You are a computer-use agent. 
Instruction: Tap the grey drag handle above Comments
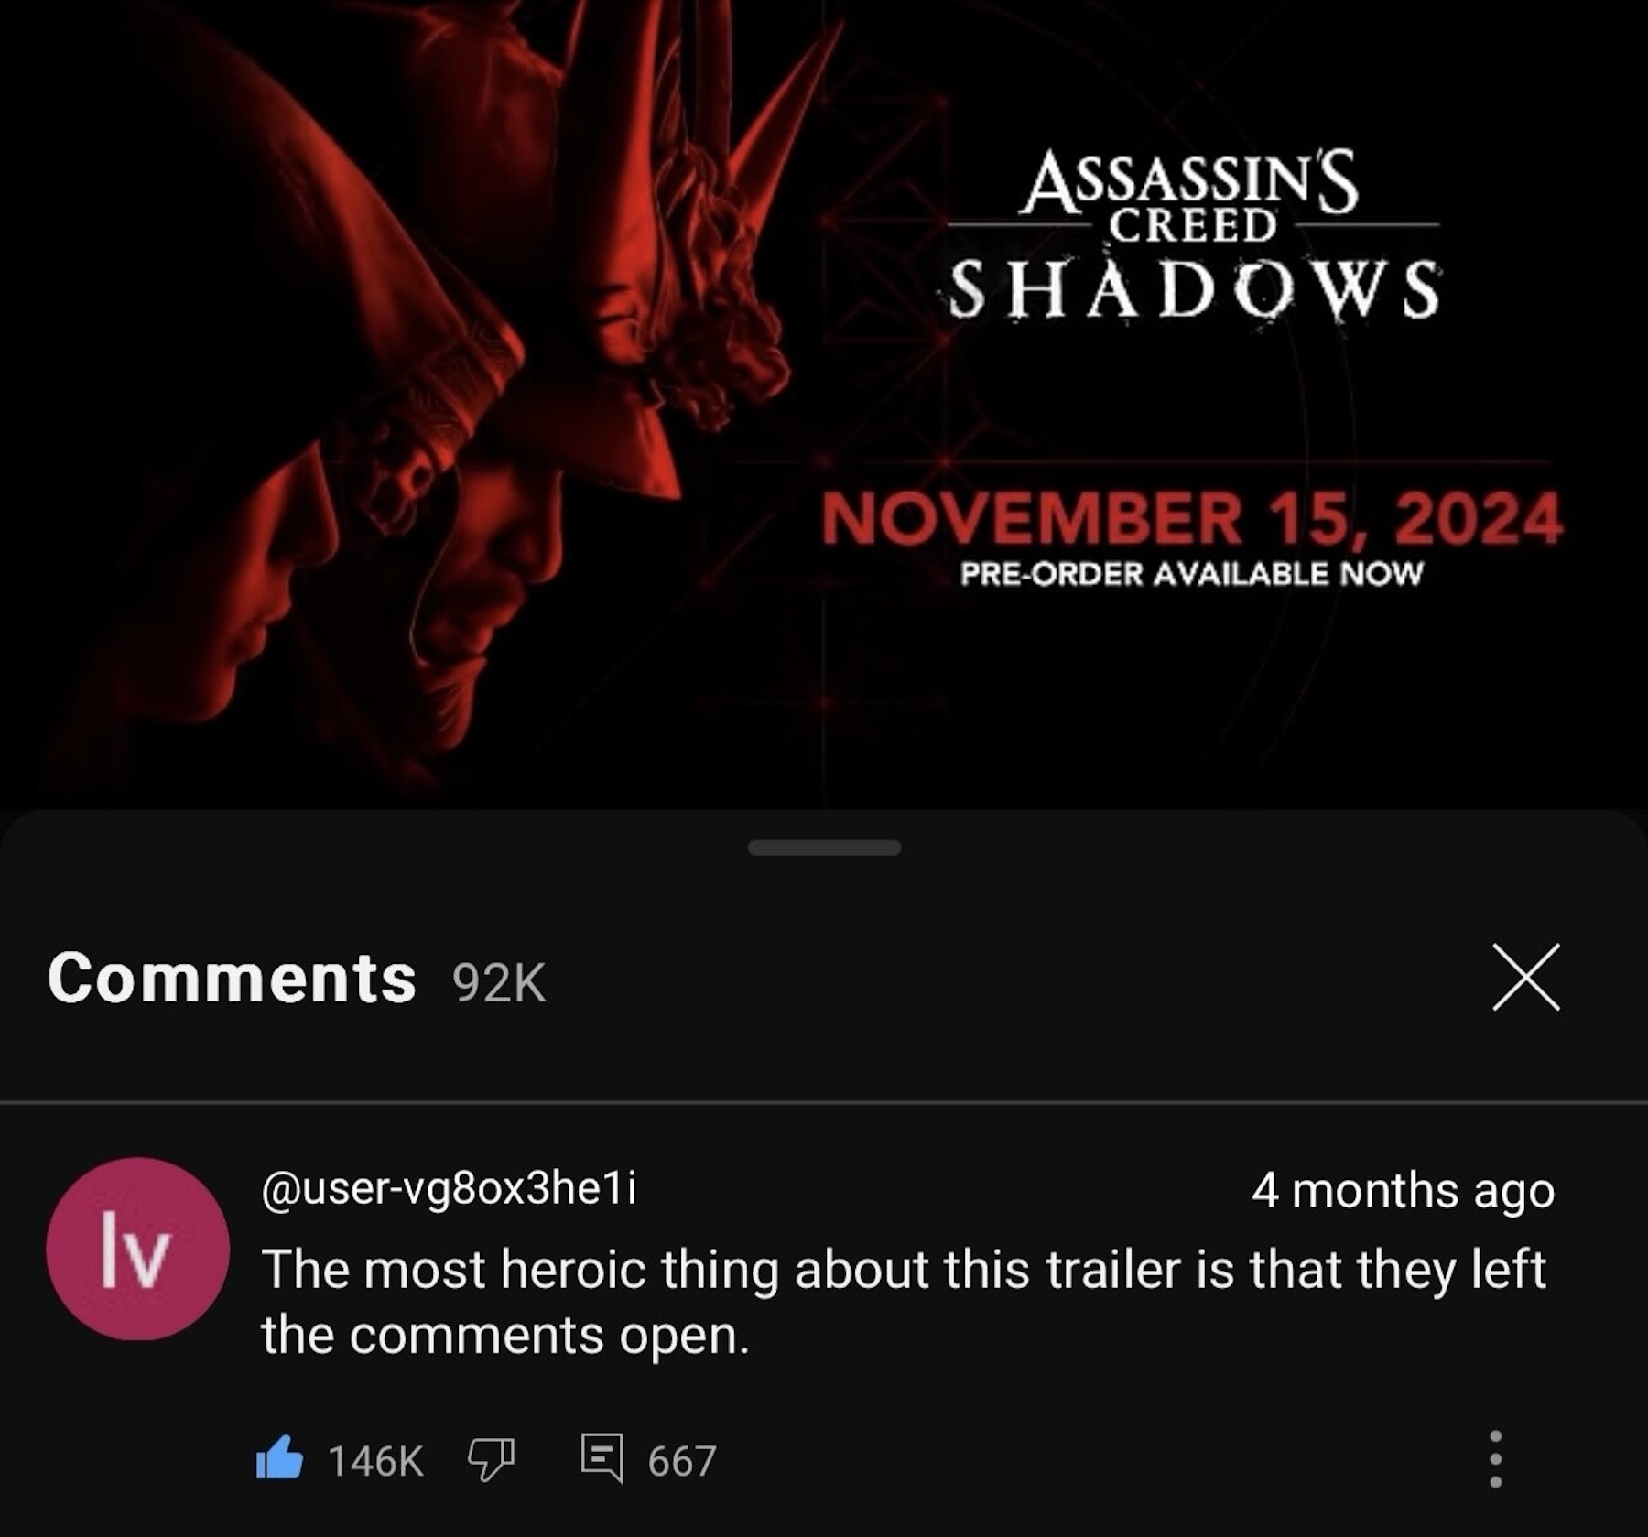[x=824, y=848]
